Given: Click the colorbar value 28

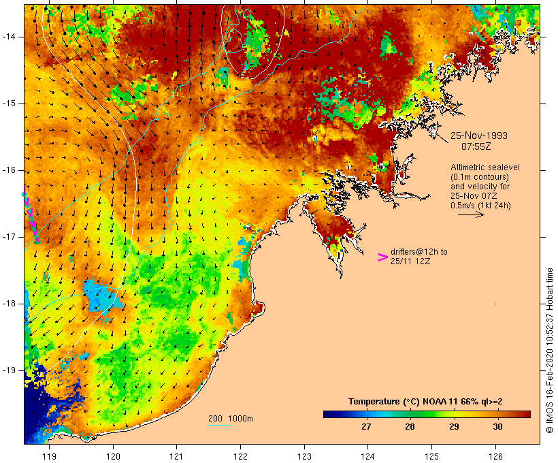Looking at the screenshot, I should [410, 426].
